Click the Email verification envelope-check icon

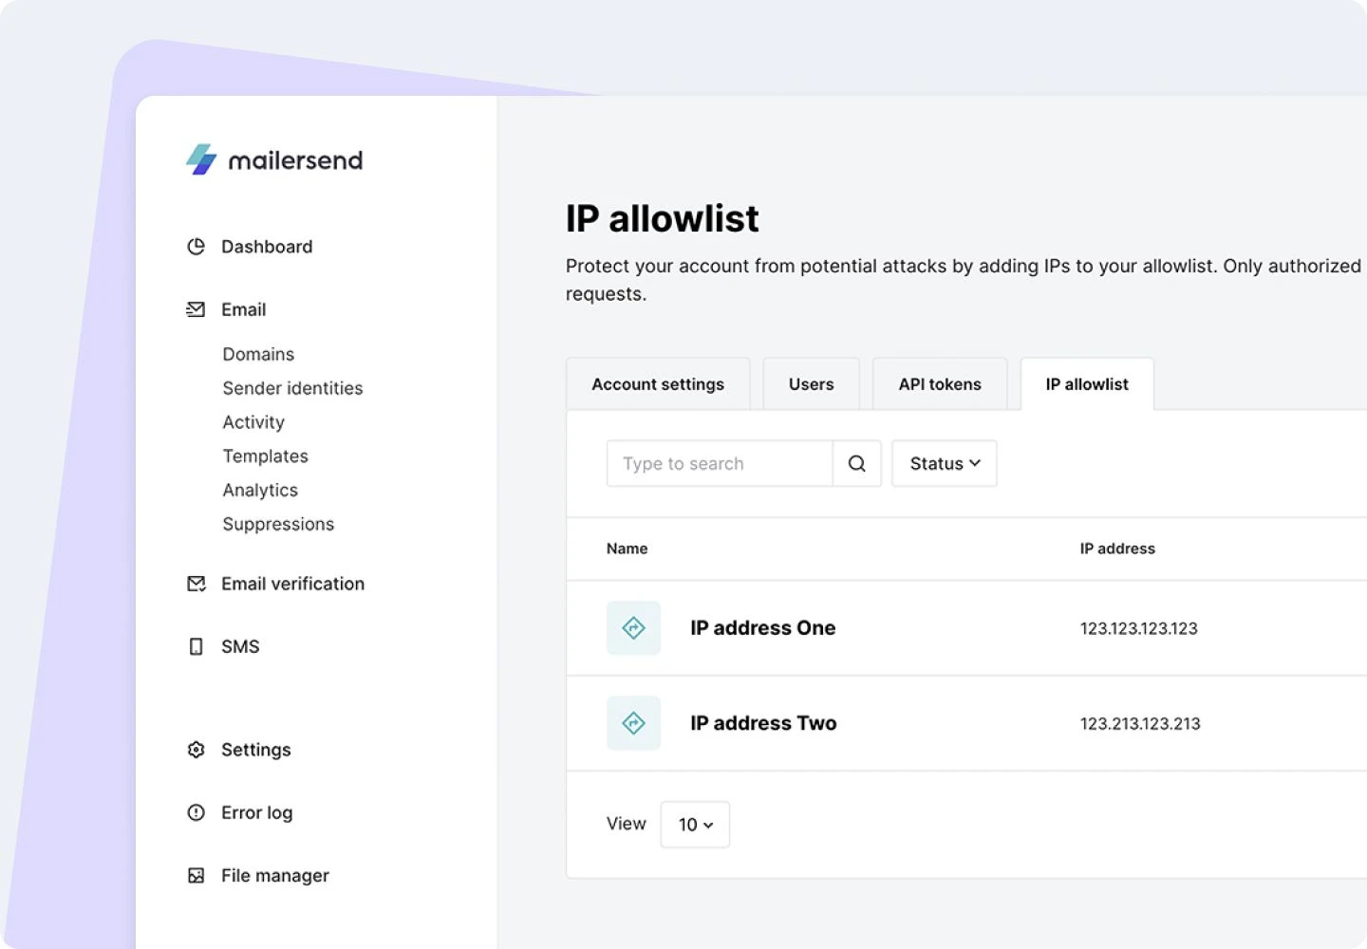click(x=196, y=584)
